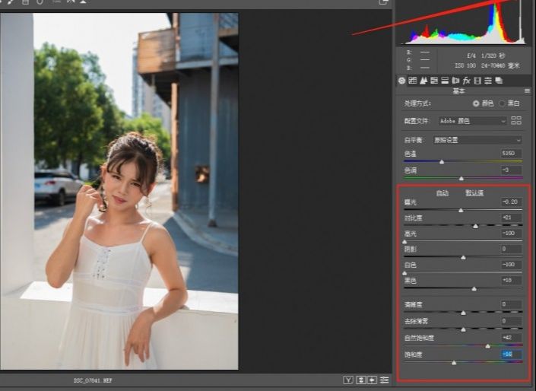Open the HSL adjustments panel tab
Screen dimensions: 536x391
pyautogui.click(x=434, y=81)
